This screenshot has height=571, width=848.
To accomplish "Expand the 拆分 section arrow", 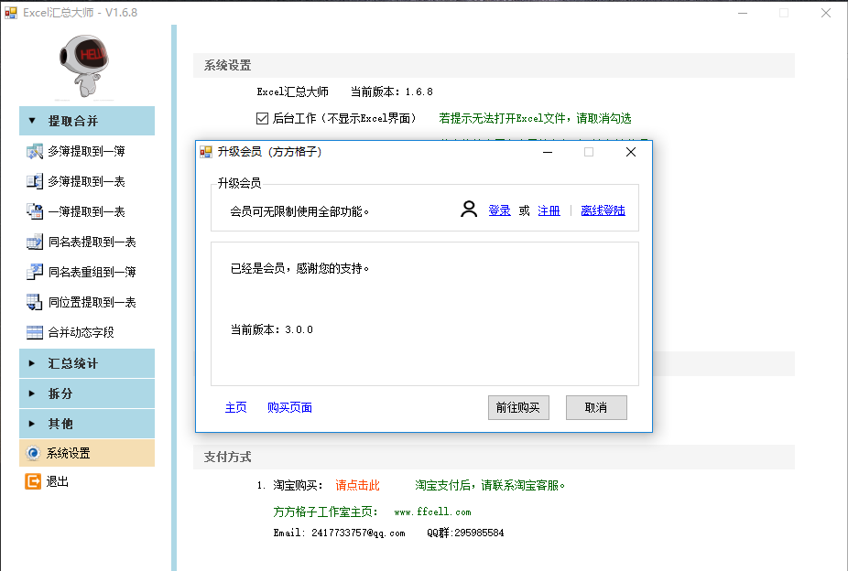I will click(32, 393).
